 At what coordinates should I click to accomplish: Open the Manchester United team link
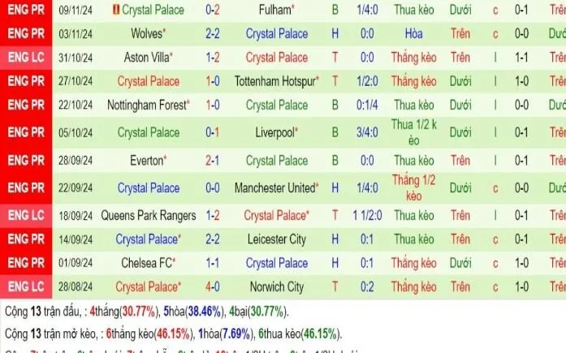[x=274, y=188]
